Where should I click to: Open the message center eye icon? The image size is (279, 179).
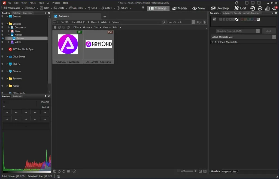[275, 8]
